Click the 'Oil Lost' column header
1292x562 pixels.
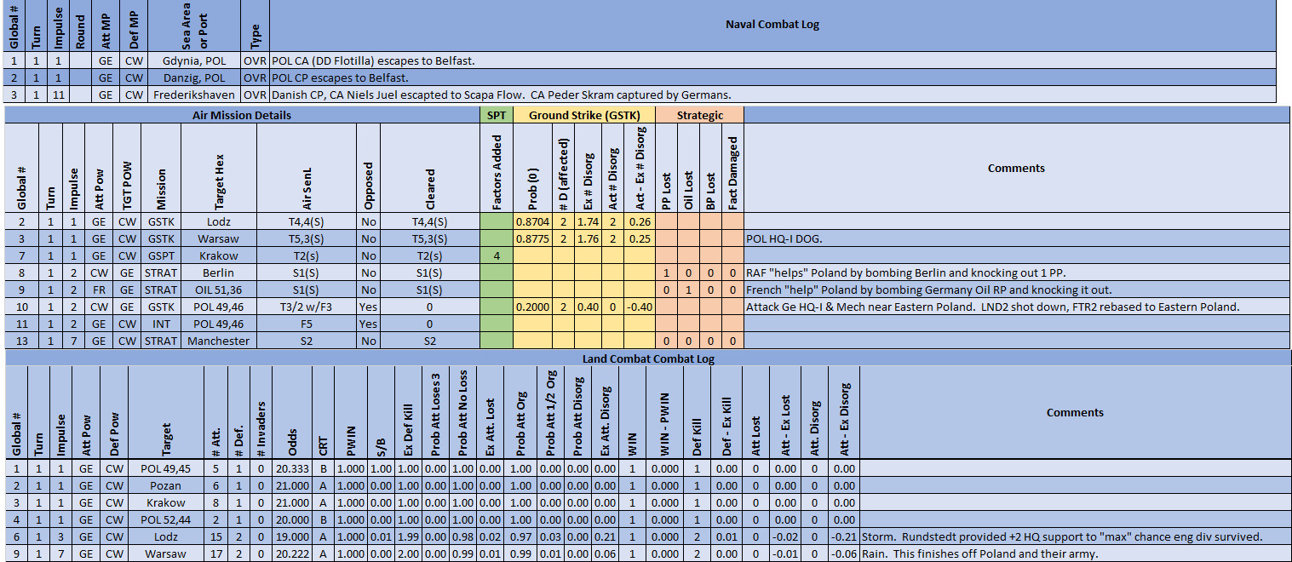(x=688, y=169)
